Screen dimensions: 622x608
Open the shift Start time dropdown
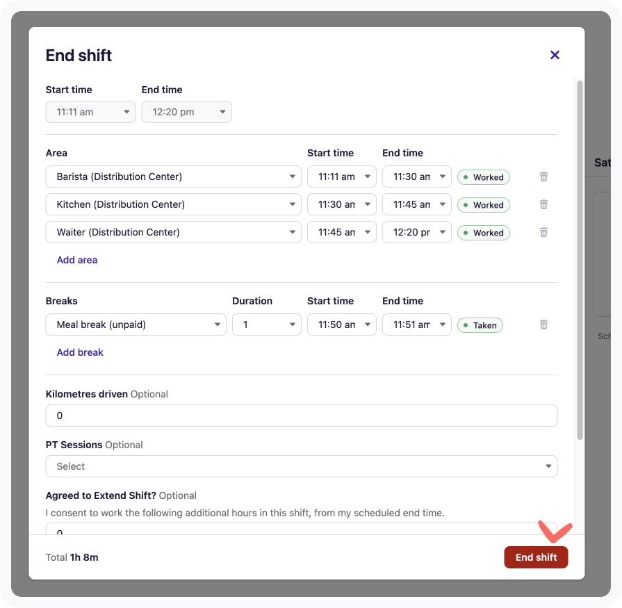(x=90, y=112)
